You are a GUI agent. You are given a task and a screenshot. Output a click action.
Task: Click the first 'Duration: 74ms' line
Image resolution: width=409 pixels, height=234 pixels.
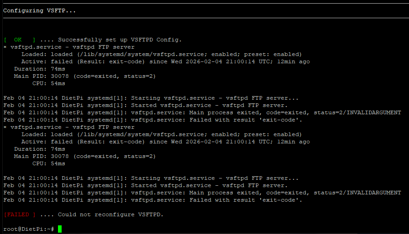[x=40, y=69]
